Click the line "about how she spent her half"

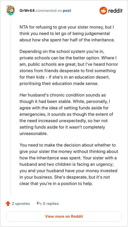coord(67,40)
